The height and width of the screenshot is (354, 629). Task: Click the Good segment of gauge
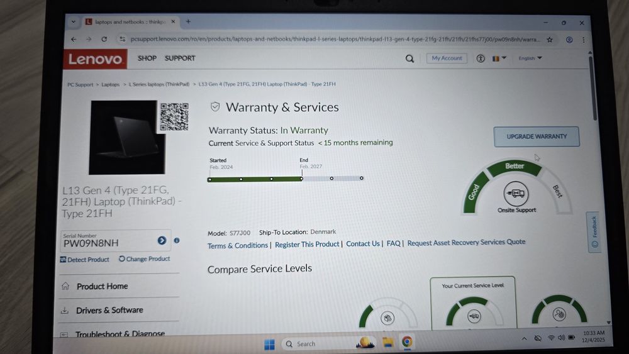click(x=474, y=192)
